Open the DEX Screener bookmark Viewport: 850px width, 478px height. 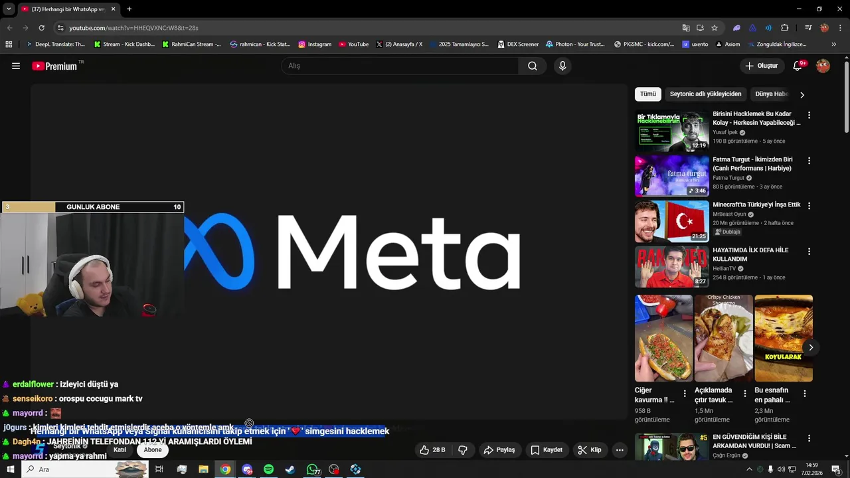coord(518,44)
